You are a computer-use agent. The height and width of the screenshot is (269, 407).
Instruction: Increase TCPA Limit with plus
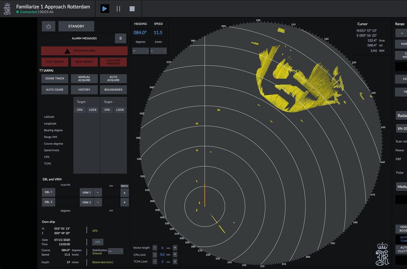[175, 262]
